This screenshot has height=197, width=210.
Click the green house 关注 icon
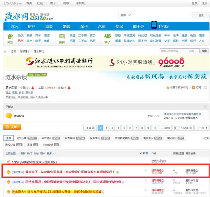10,36
